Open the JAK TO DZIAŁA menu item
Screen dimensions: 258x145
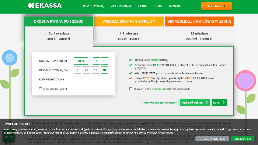pyautogui.click(x=121, y=6)
